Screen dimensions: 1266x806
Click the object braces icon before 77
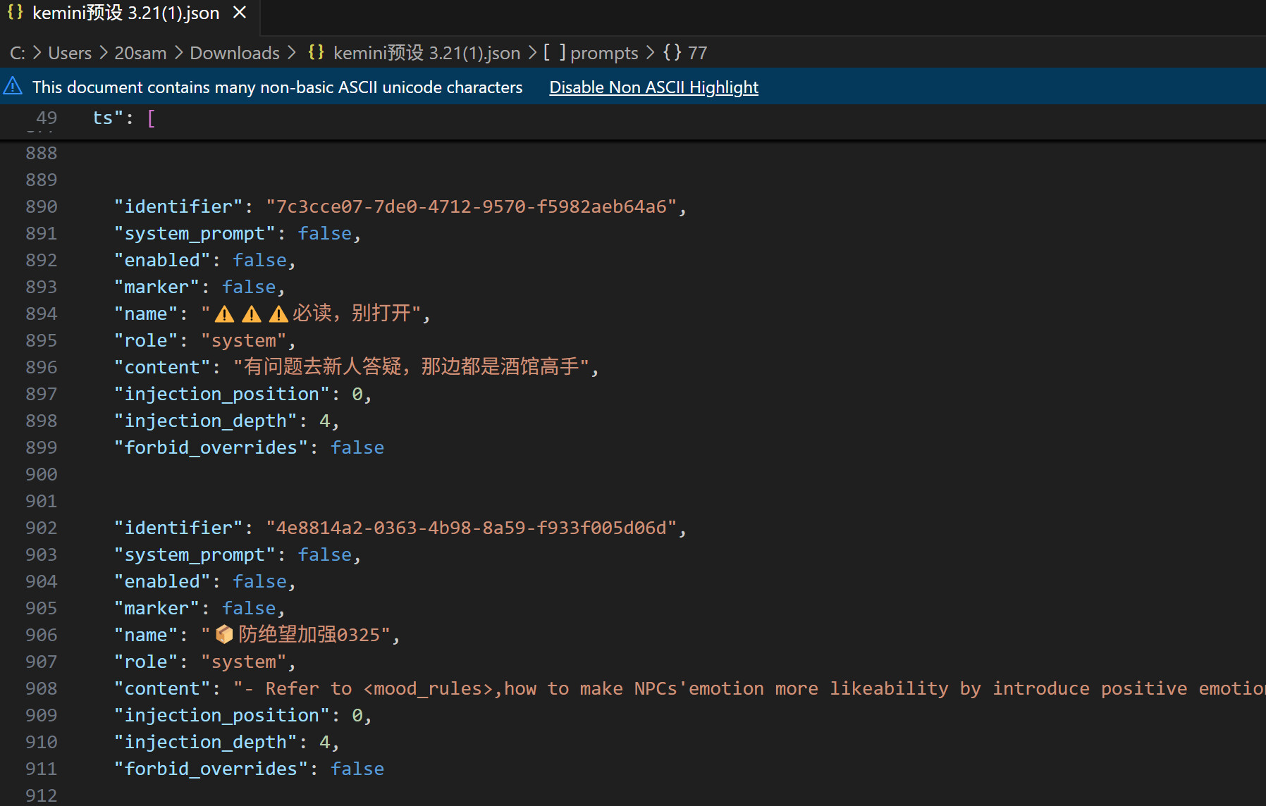point(672,53)
